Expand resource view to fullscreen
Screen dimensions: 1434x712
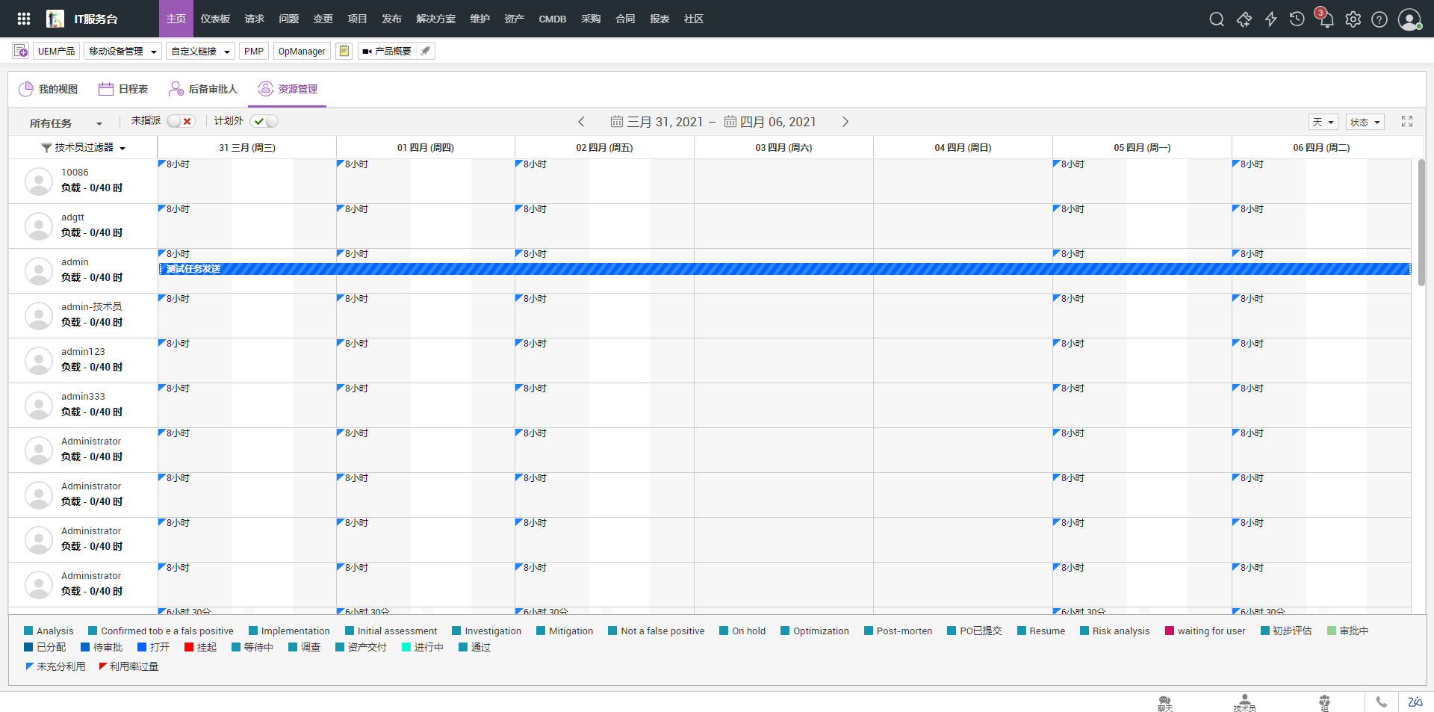coord(1407,121)
